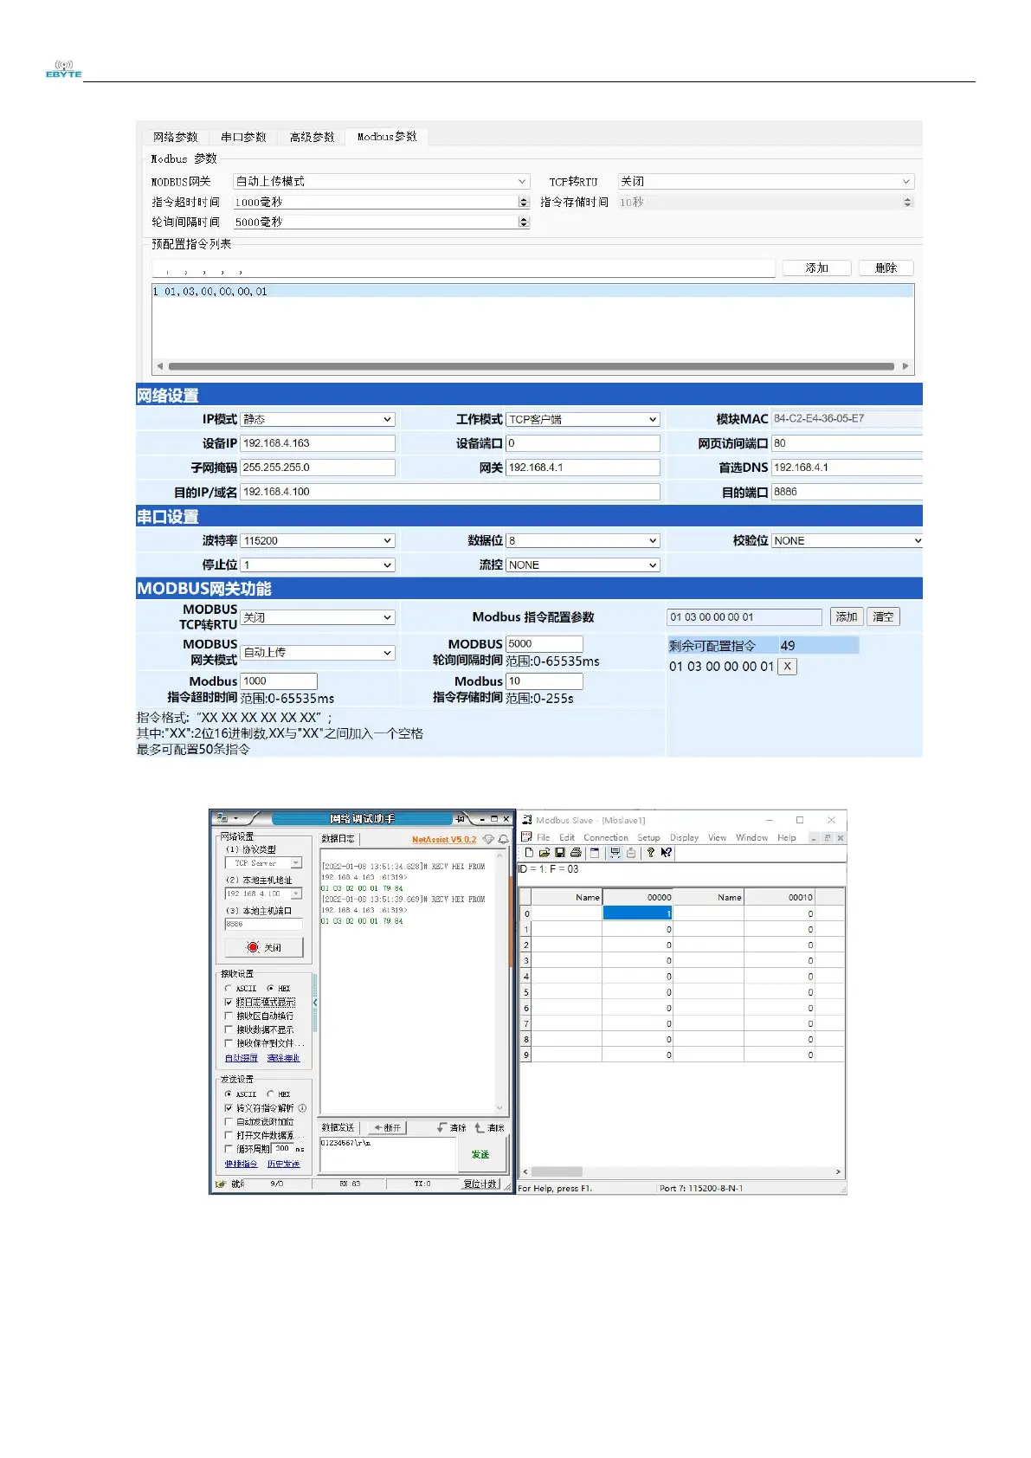
Task: Click Disconnect icon in Modbus Slave toolbar
Action: coord(631,853)
